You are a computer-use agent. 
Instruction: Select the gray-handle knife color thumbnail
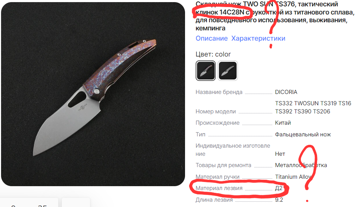227,71
